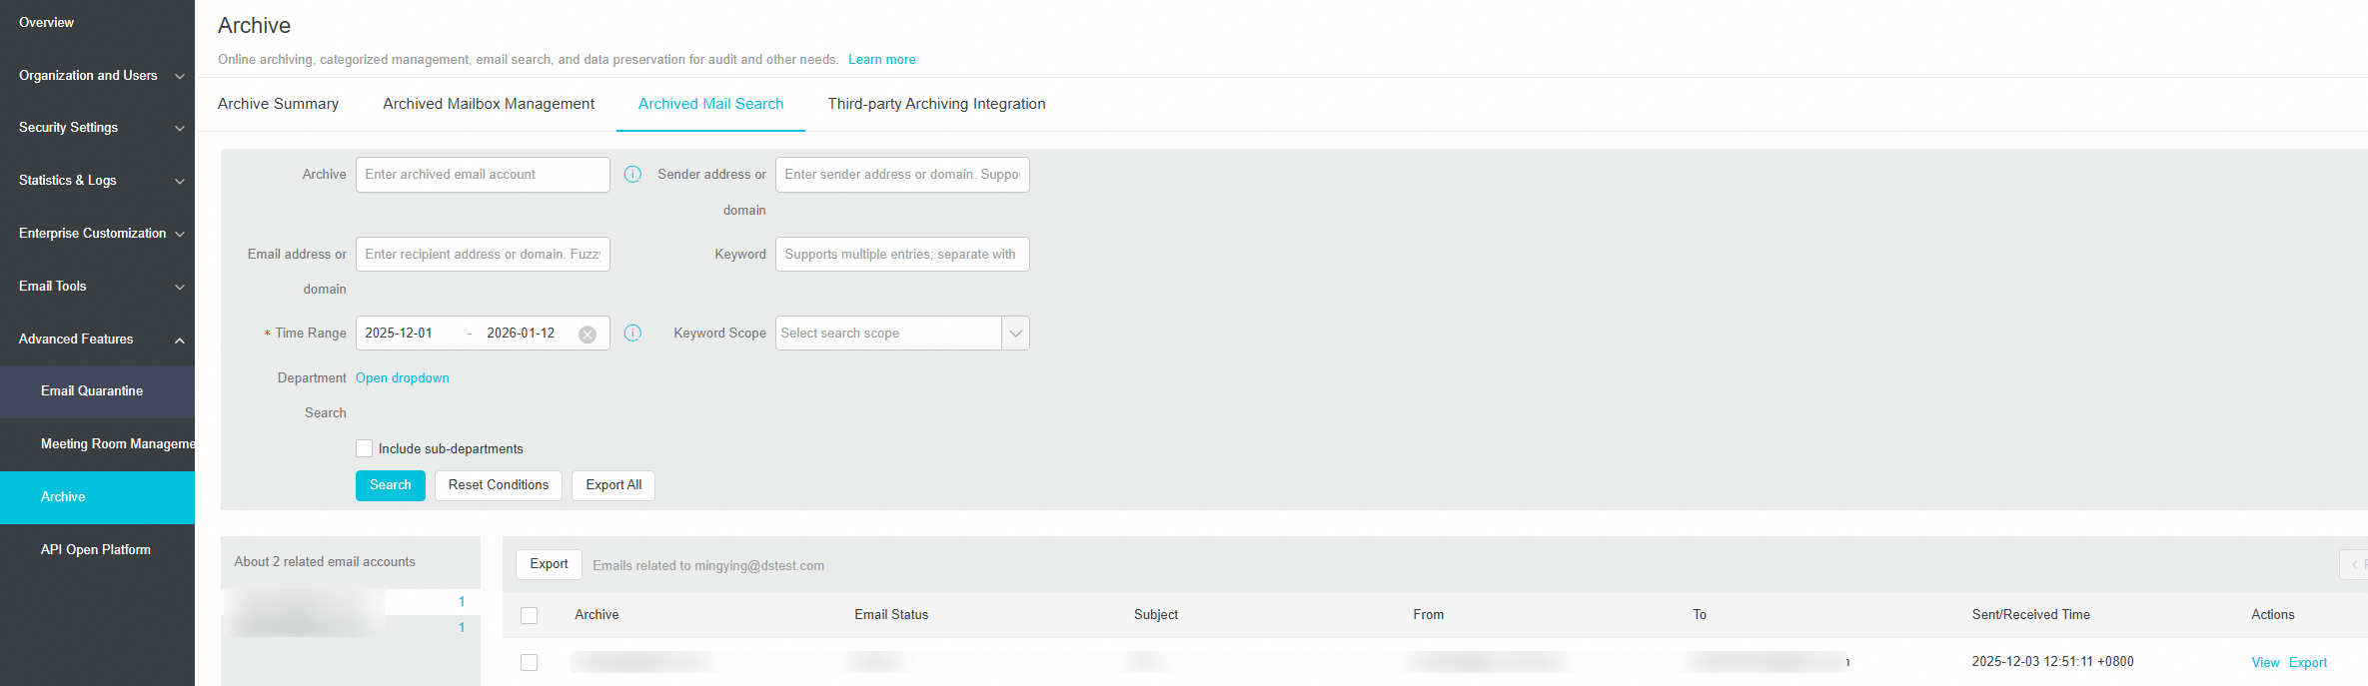2368x686 pixels.
Task: Focus the sender address or domain field
Action: [x=902, y=175]
